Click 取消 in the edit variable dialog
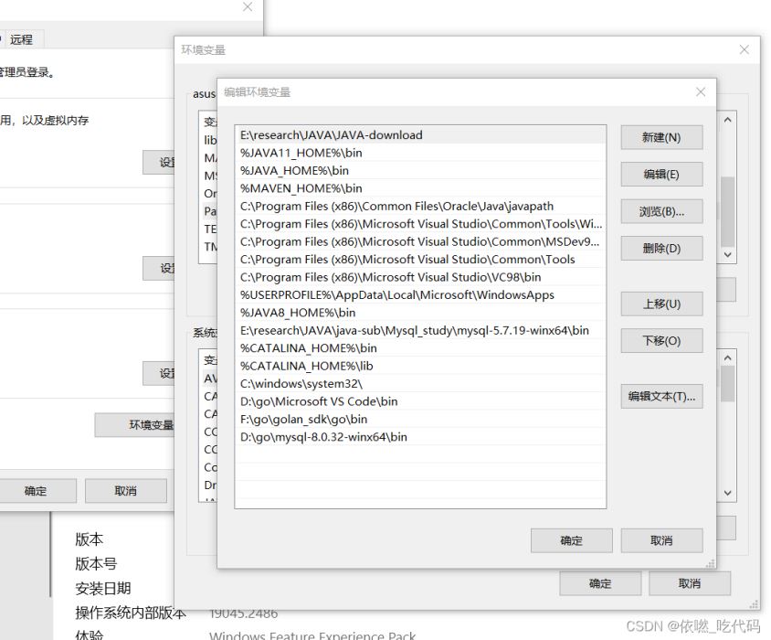 [x=660, y=540]
